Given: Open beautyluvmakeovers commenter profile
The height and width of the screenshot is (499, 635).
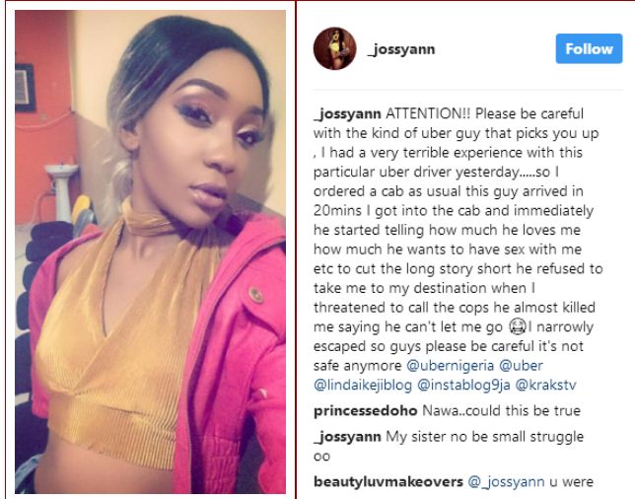Looking at the screenshot, I should point(388,481).
